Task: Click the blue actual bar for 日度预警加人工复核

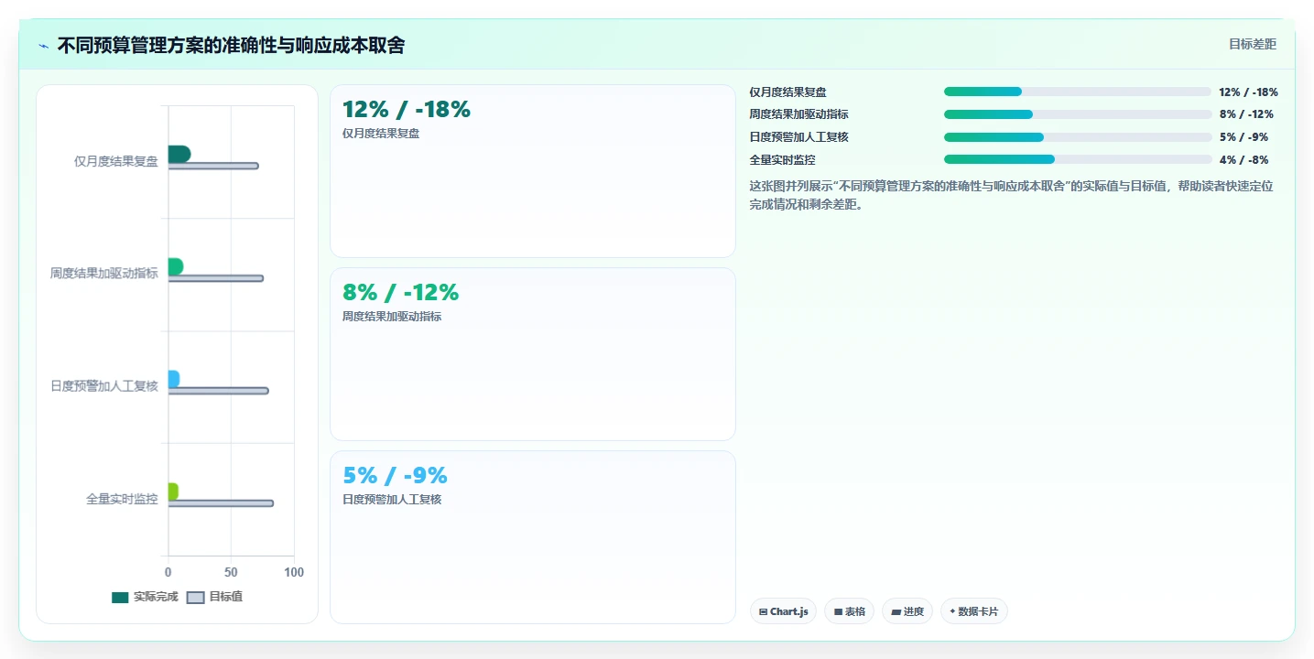Action: (173, 379)
